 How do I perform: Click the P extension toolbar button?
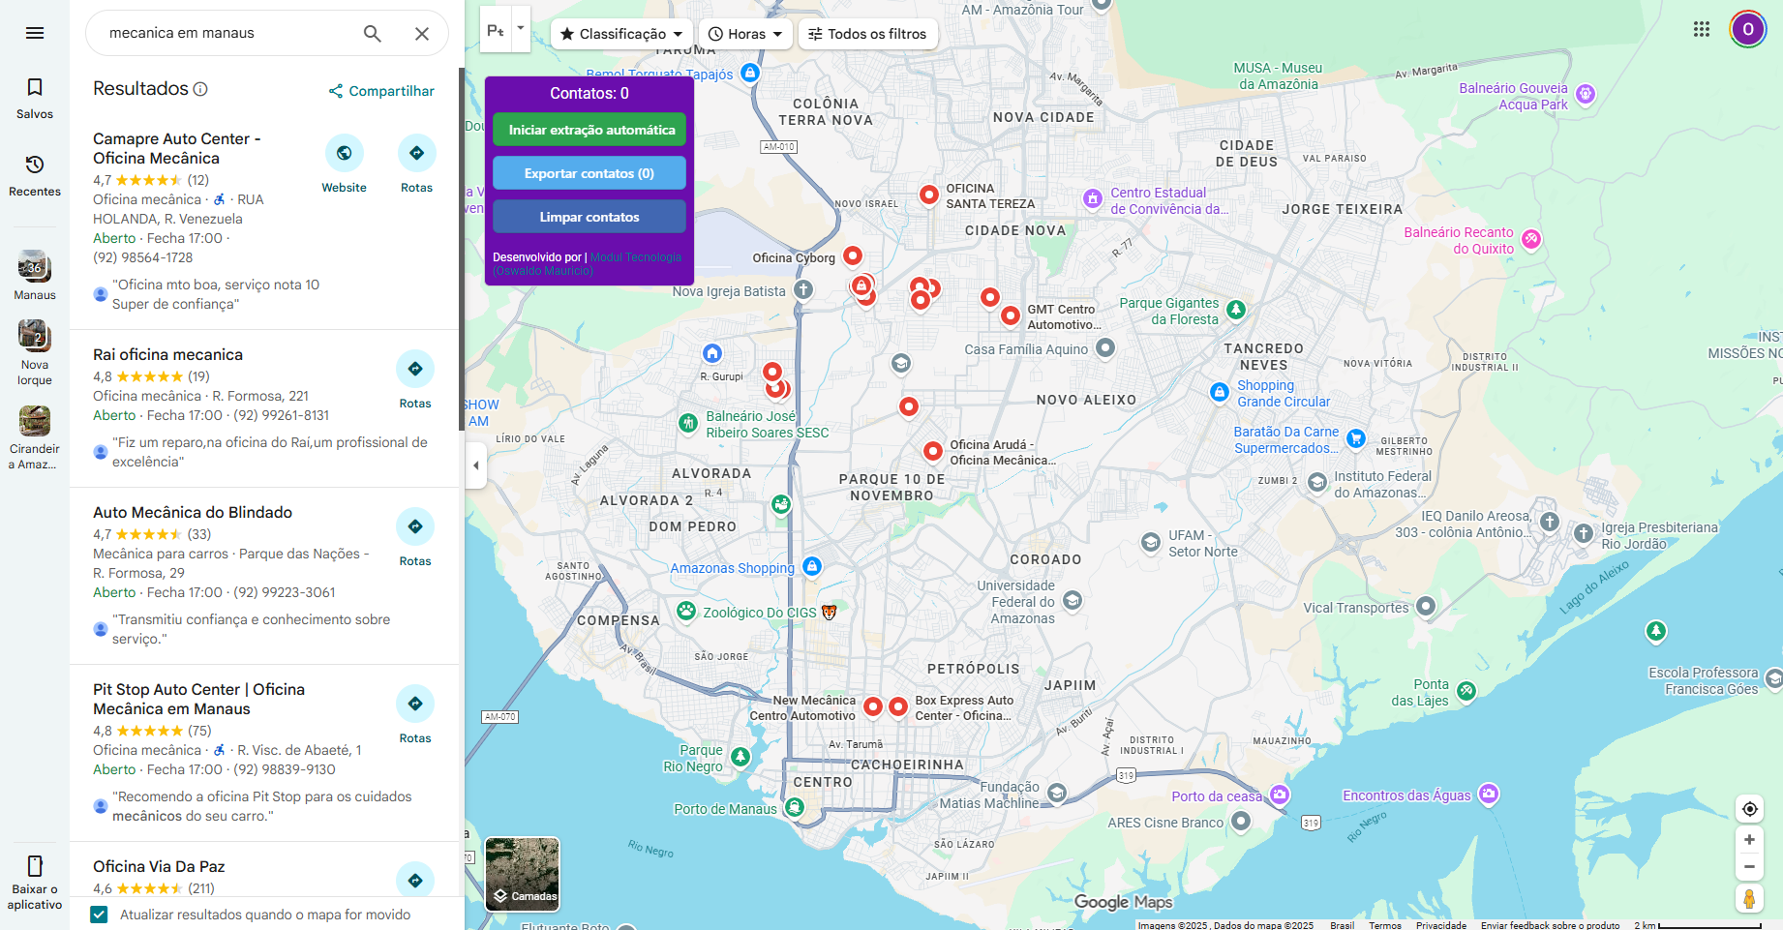496,30
